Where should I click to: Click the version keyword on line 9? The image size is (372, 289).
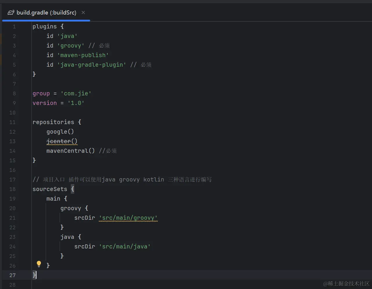pyautogui.click(x=45, y=103)
